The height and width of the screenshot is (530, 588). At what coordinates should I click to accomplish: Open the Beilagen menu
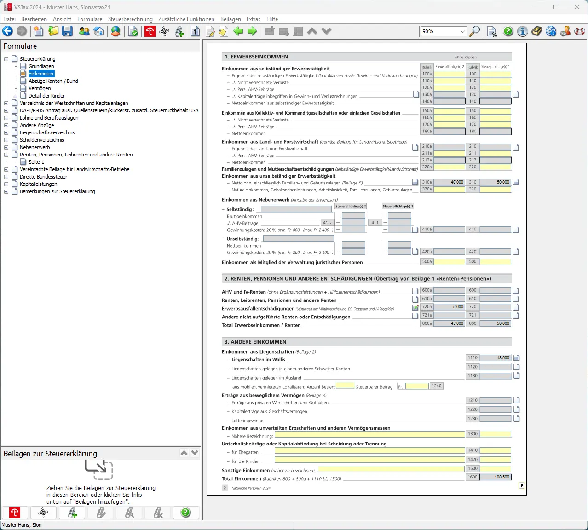(x=231, y=19)
